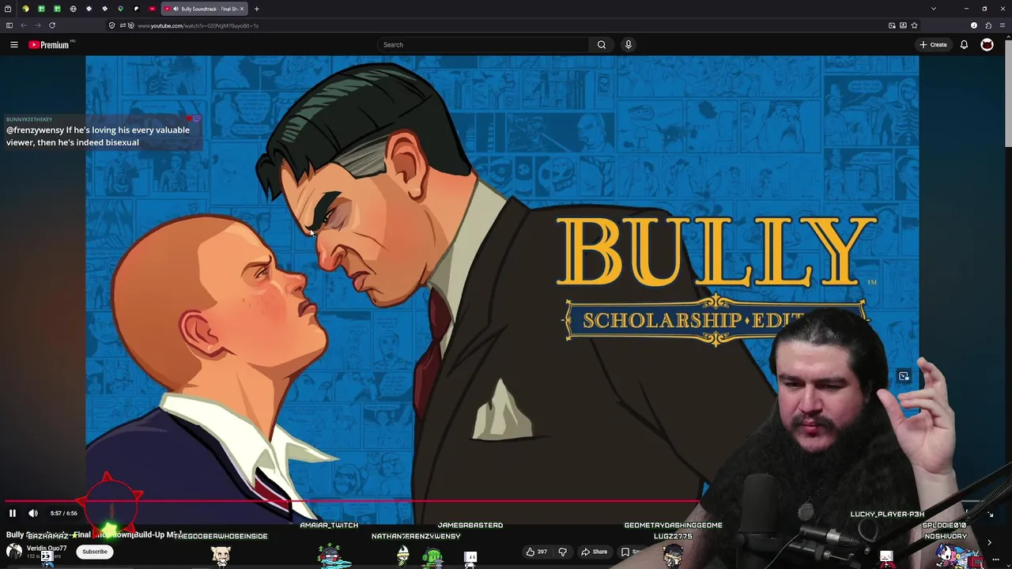Click the BUNNYKEETHEKEY username label

tap(29, 119)
